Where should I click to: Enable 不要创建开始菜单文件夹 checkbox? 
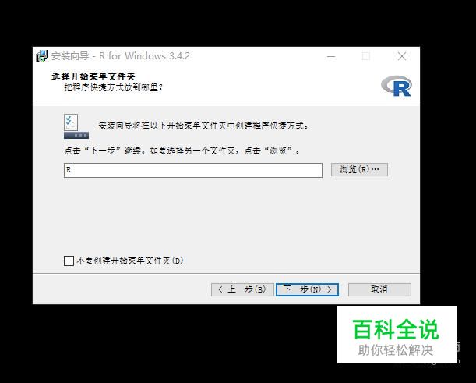click(69, 261)
